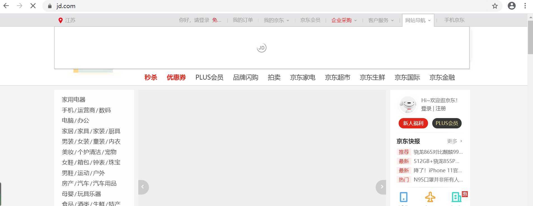Go to 京东超市 in the nav bar
The height and width of the screenshot is (206, 533).
(x=337, y=77)
